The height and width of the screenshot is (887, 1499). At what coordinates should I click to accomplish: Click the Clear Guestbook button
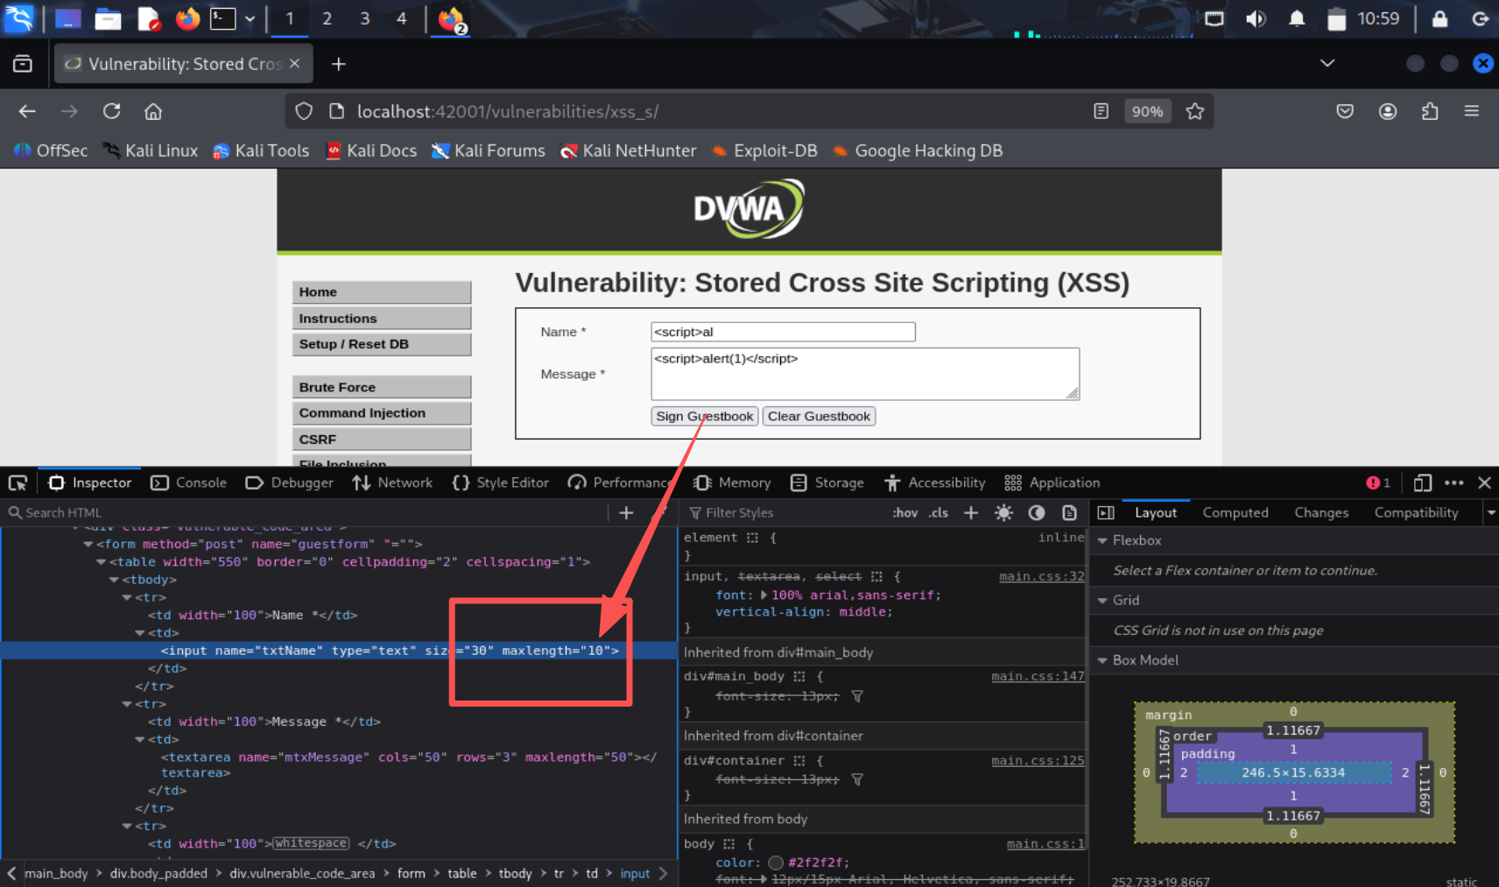819,416
